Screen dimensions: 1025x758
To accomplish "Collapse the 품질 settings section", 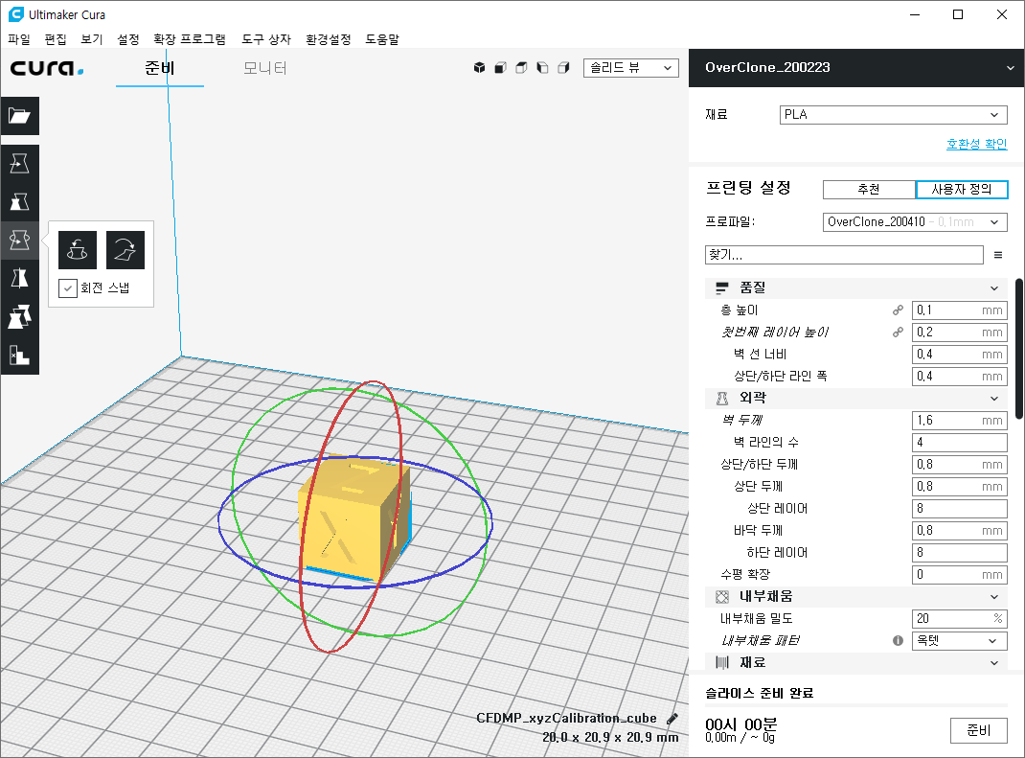I will (x=994, y=288).
